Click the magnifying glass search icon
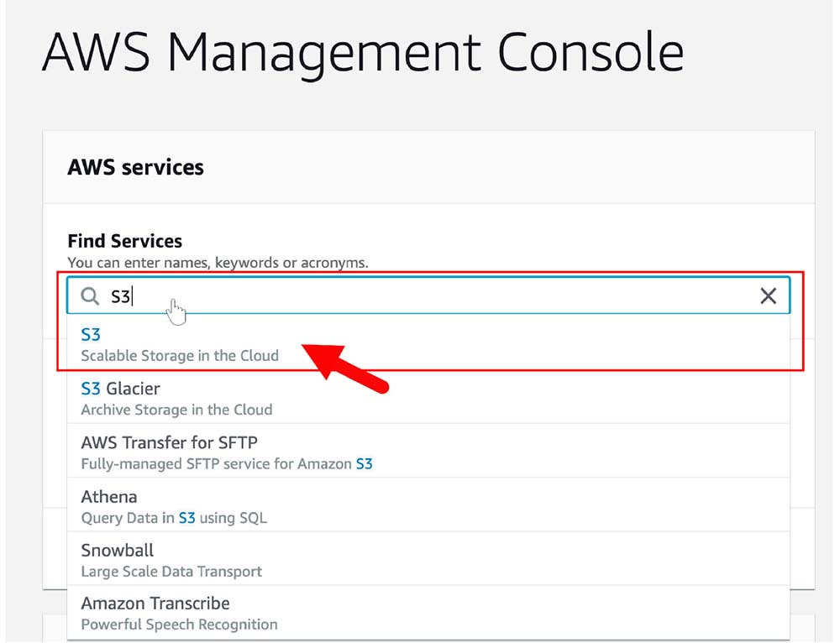Screen dimensions: 840x643 [90, 295]
